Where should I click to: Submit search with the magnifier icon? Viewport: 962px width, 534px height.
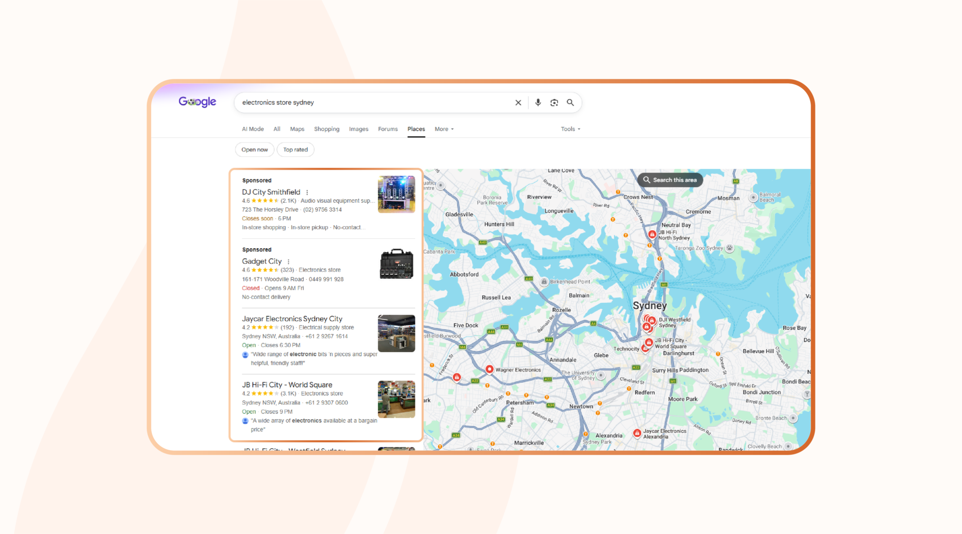[570, 102]
